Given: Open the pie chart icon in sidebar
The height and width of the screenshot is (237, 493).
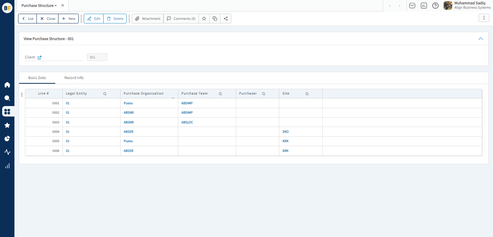Looking at the screenshot, I should click(7, 139).
